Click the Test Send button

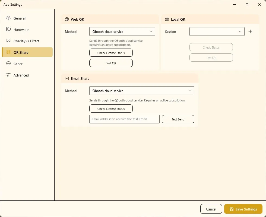click(178, 119)
